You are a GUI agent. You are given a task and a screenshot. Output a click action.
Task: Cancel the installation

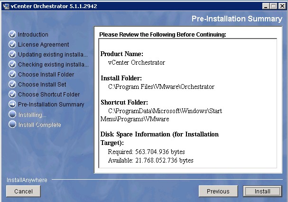pos(23,191)
